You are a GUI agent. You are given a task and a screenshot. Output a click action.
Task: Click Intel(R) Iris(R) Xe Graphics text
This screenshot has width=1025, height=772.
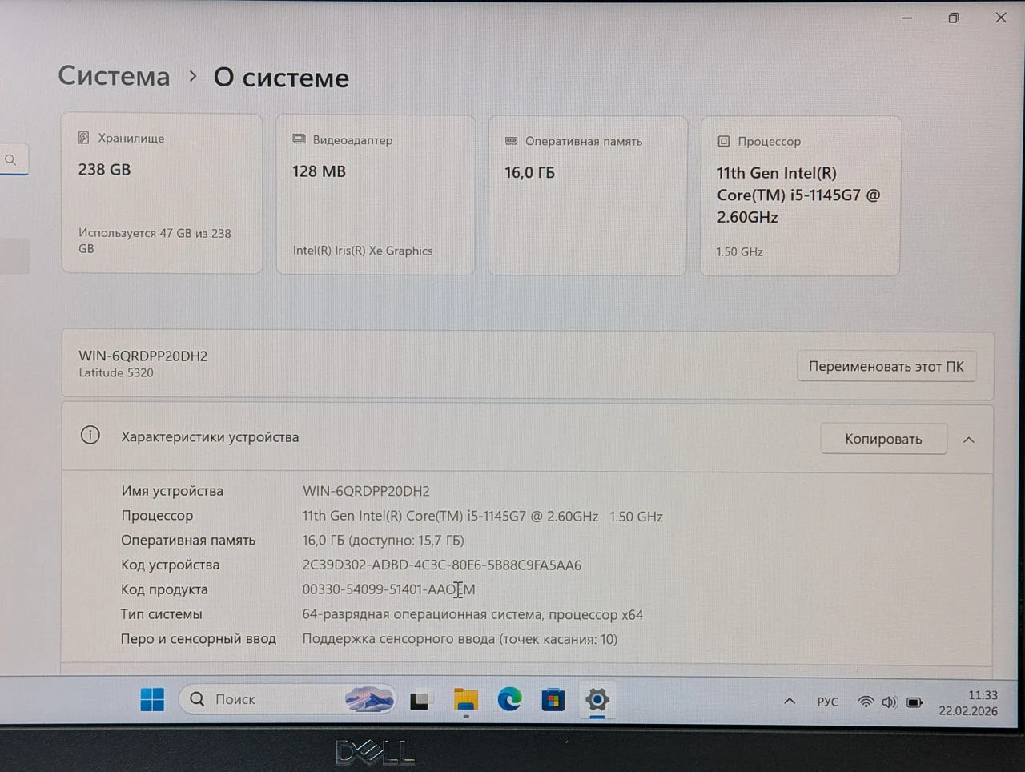click(363, 251)
